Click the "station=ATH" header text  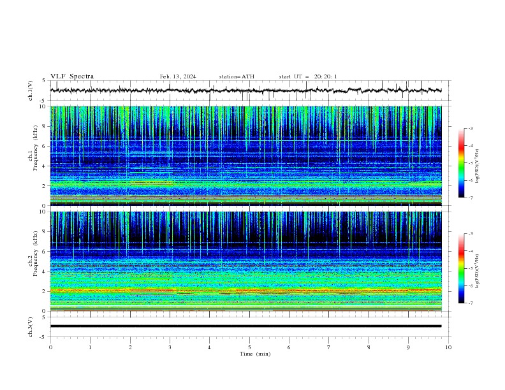[237, 76]
